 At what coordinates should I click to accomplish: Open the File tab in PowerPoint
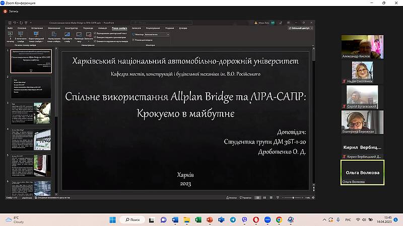[x=10, y=28]
